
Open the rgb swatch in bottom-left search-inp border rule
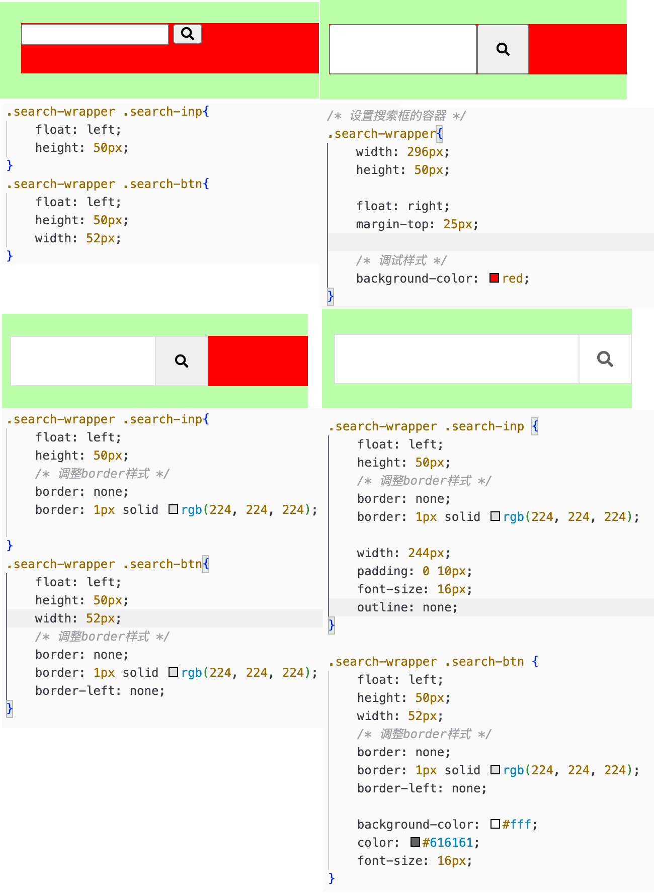click(x=173, y=509)
